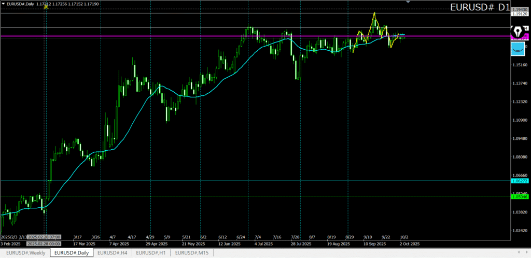Image resolution: width=531 pixels, height=258 pixels.
Task: Expand the EURUSD#,Daily chart title arrow
Action: point(3,4)
